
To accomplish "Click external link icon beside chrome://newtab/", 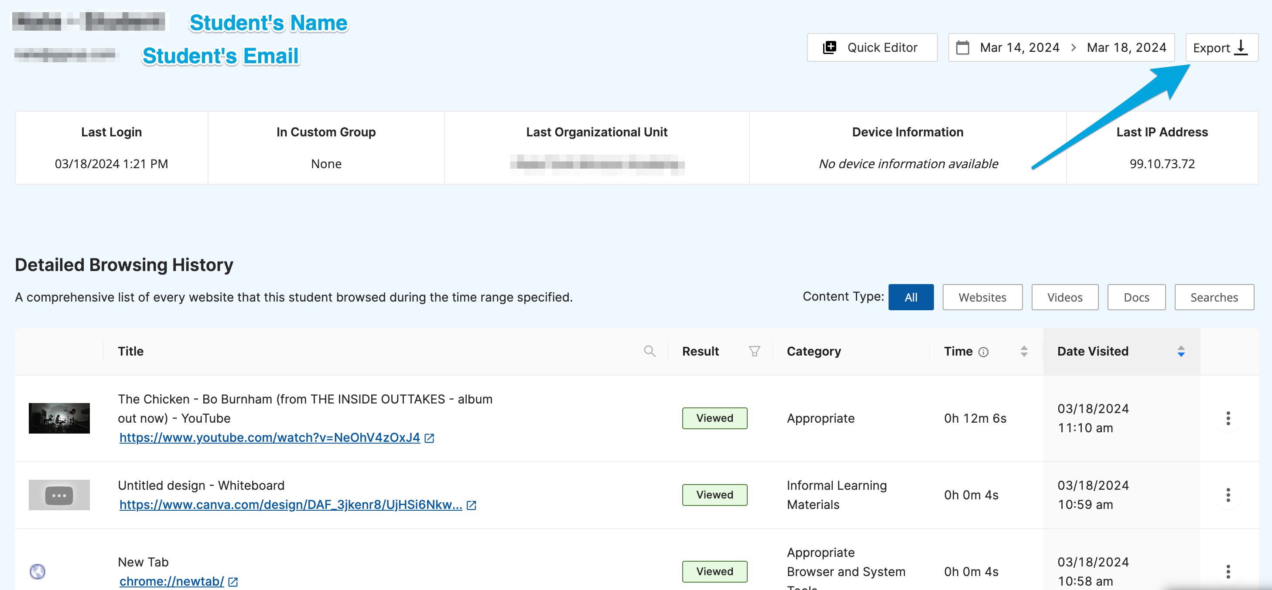I will coord(233,582).
